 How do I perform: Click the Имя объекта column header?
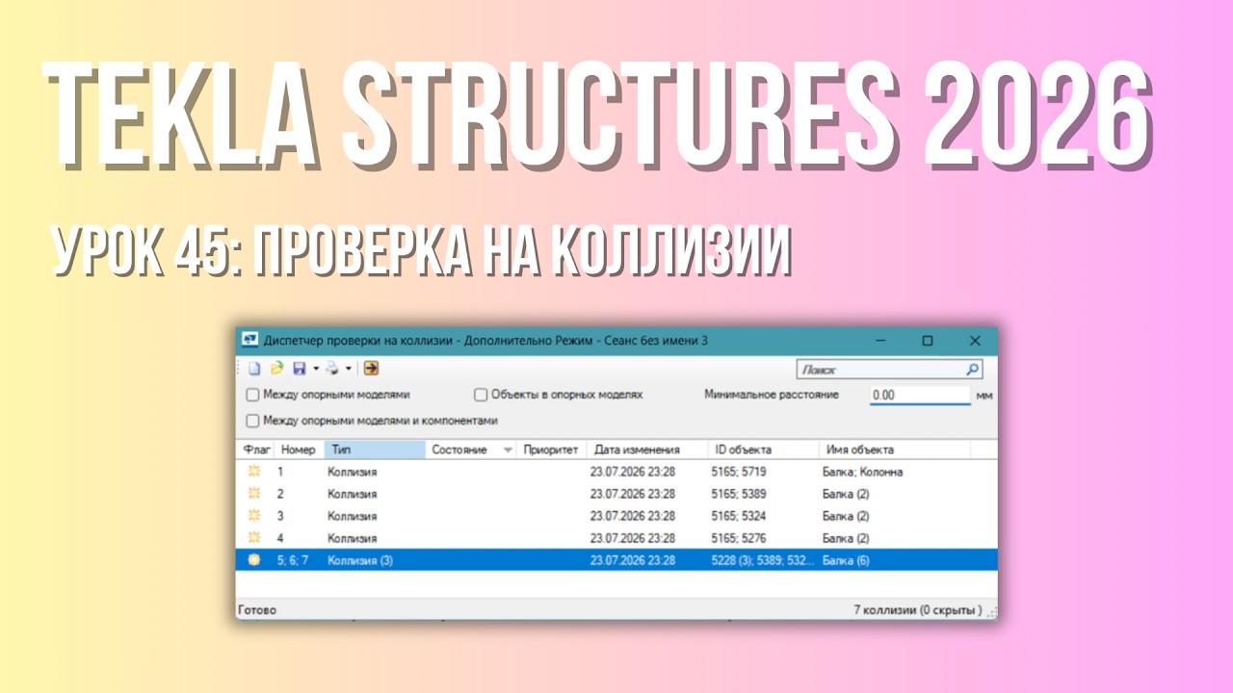click(896, 449)
